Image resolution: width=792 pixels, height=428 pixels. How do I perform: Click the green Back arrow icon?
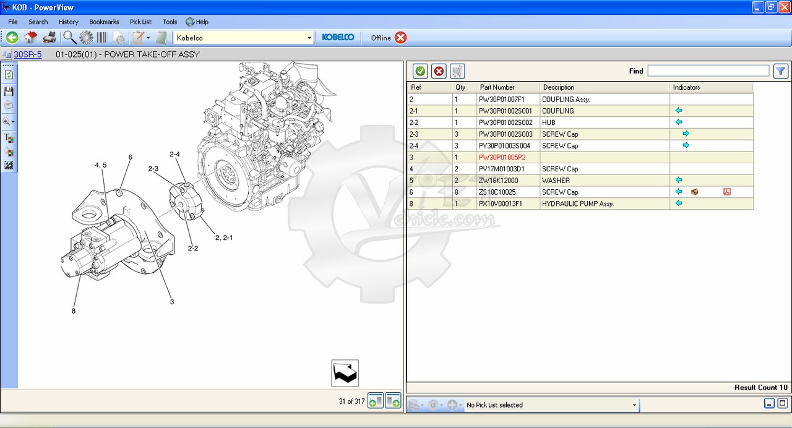[x=12, y=38]
